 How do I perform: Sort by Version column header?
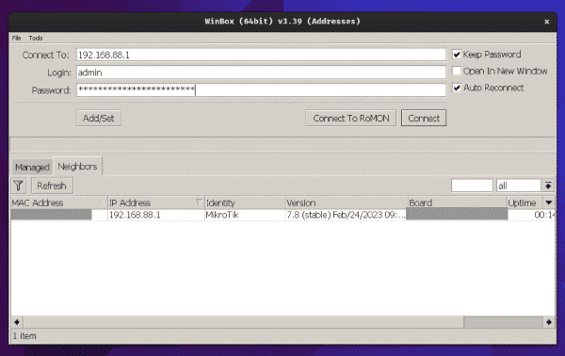347,202
